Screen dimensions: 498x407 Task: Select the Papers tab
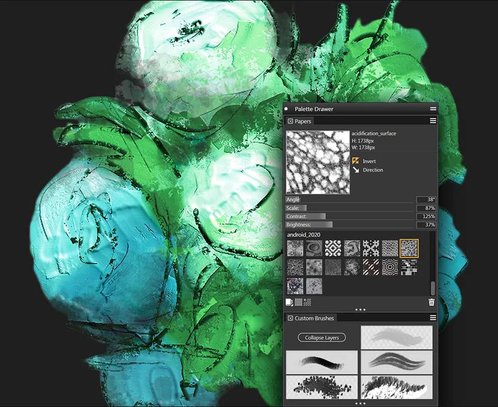tap(303, 122)
